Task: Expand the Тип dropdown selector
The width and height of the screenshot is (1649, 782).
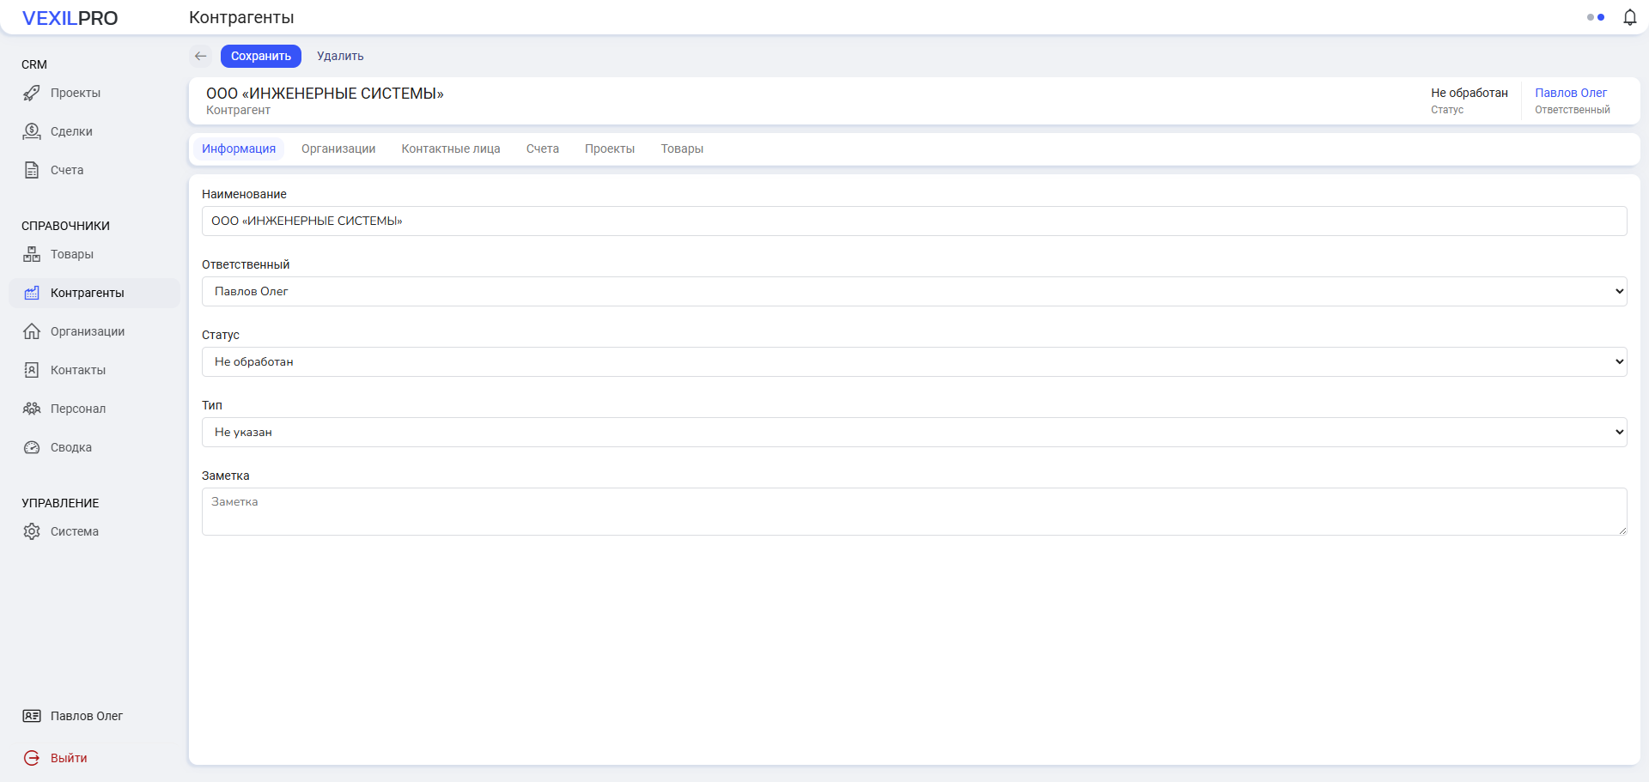Action: [x=914, y=432]
